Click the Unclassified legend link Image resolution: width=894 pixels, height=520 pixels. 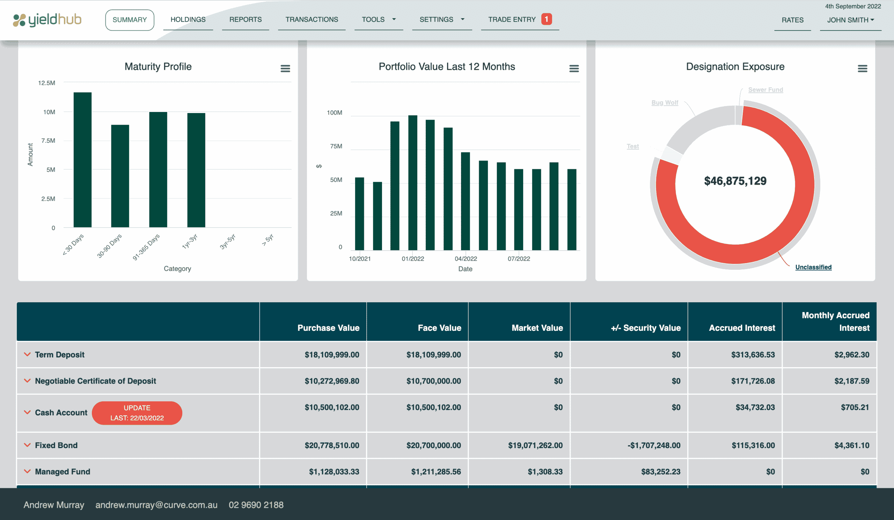tap(813, 267)
